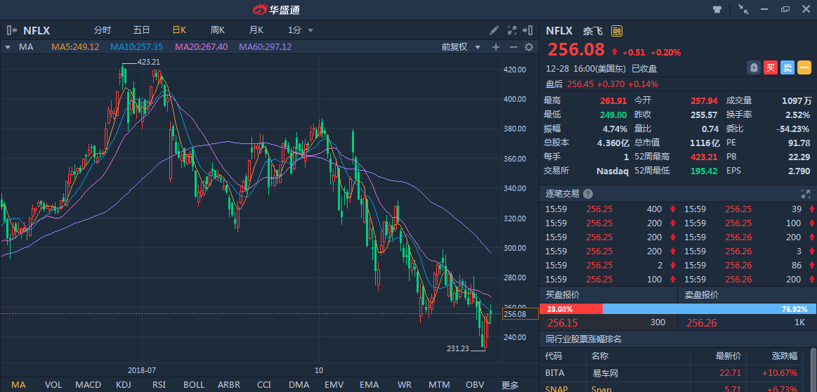The height and width of the screenshot is (392, 817).
Task: Sort ranking by 最新价 column
Action: pos(728,356)
